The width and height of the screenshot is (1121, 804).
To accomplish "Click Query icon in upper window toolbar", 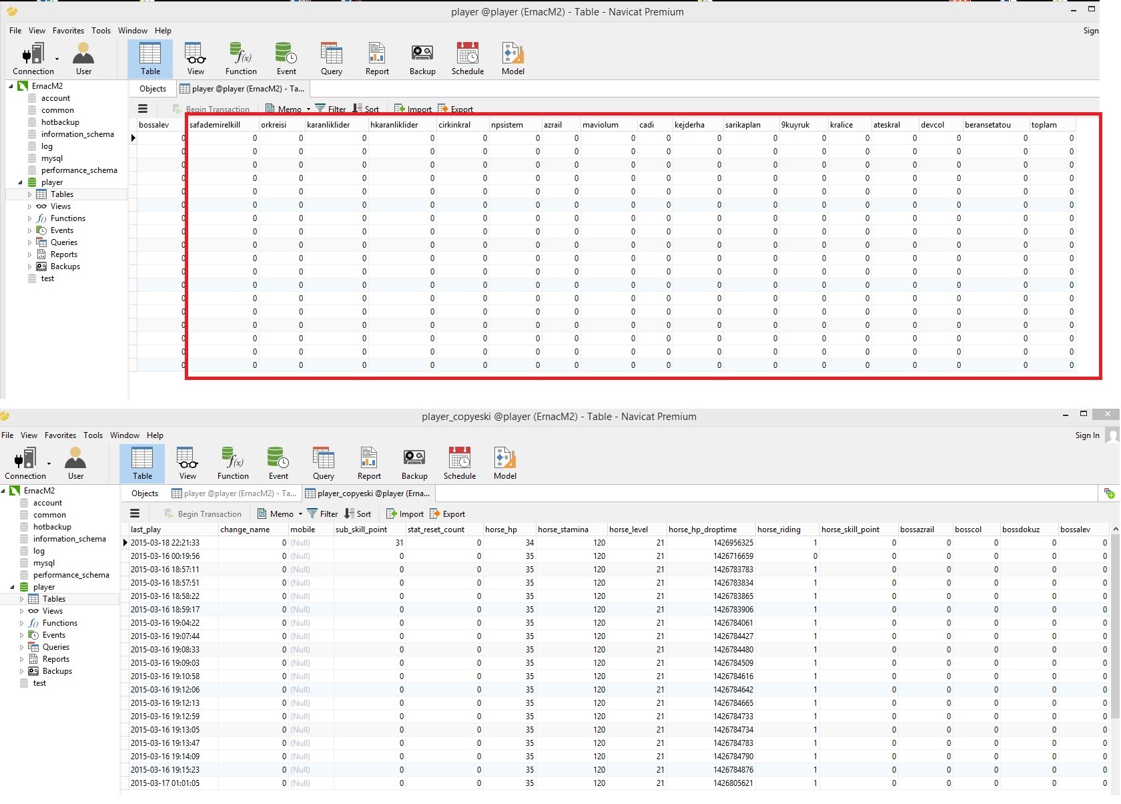I will point(332,59).
